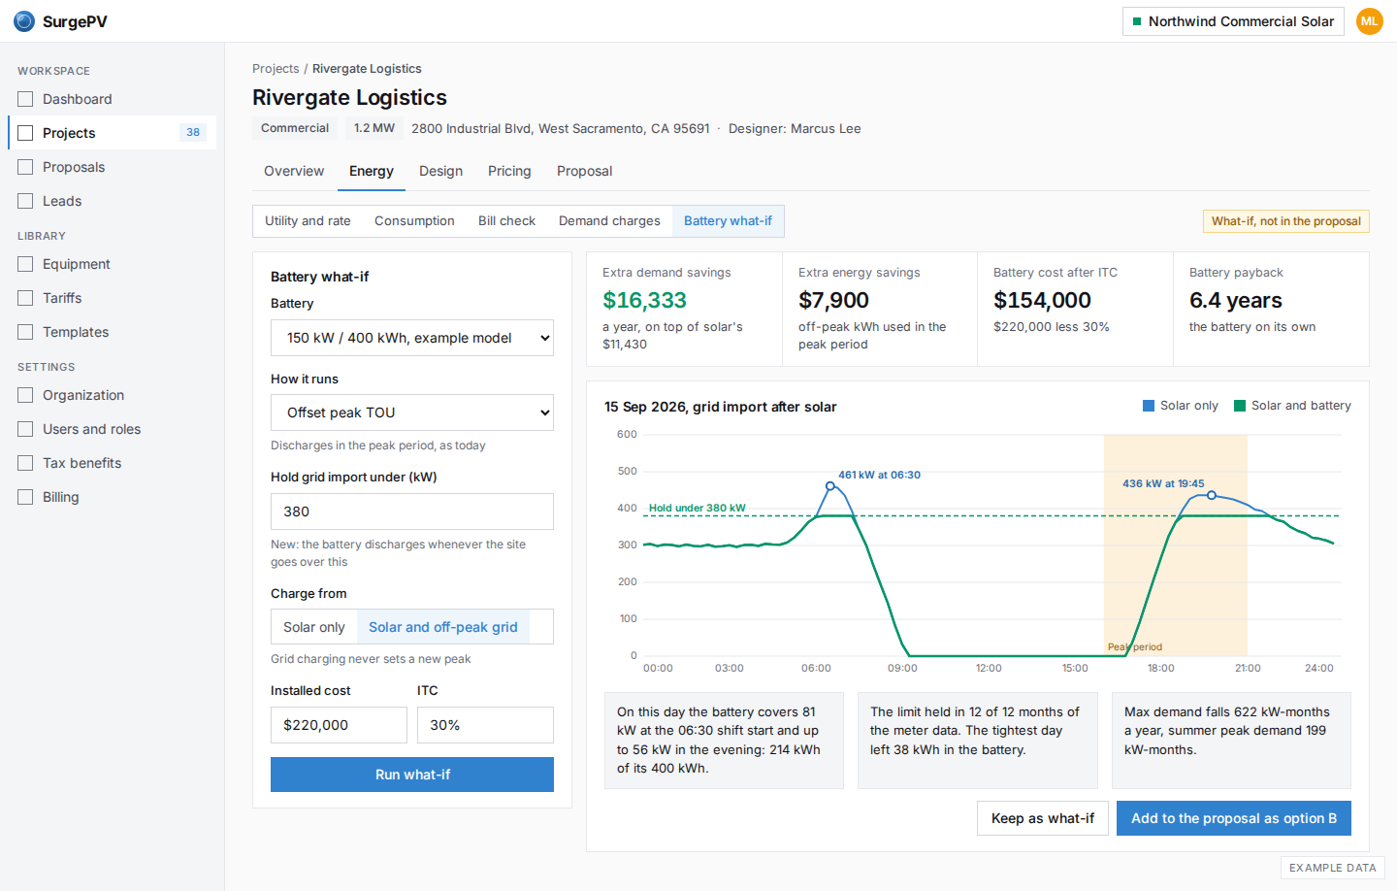The width and height of the screenshot is (1397, 891).
Task: Click the ITC percentage field
Action: coord(485,725)
